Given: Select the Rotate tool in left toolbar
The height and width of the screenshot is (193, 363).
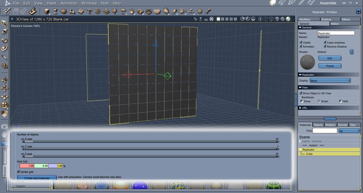Looking at the screenshot, I should pyautogui.click(x=5, y=40).
